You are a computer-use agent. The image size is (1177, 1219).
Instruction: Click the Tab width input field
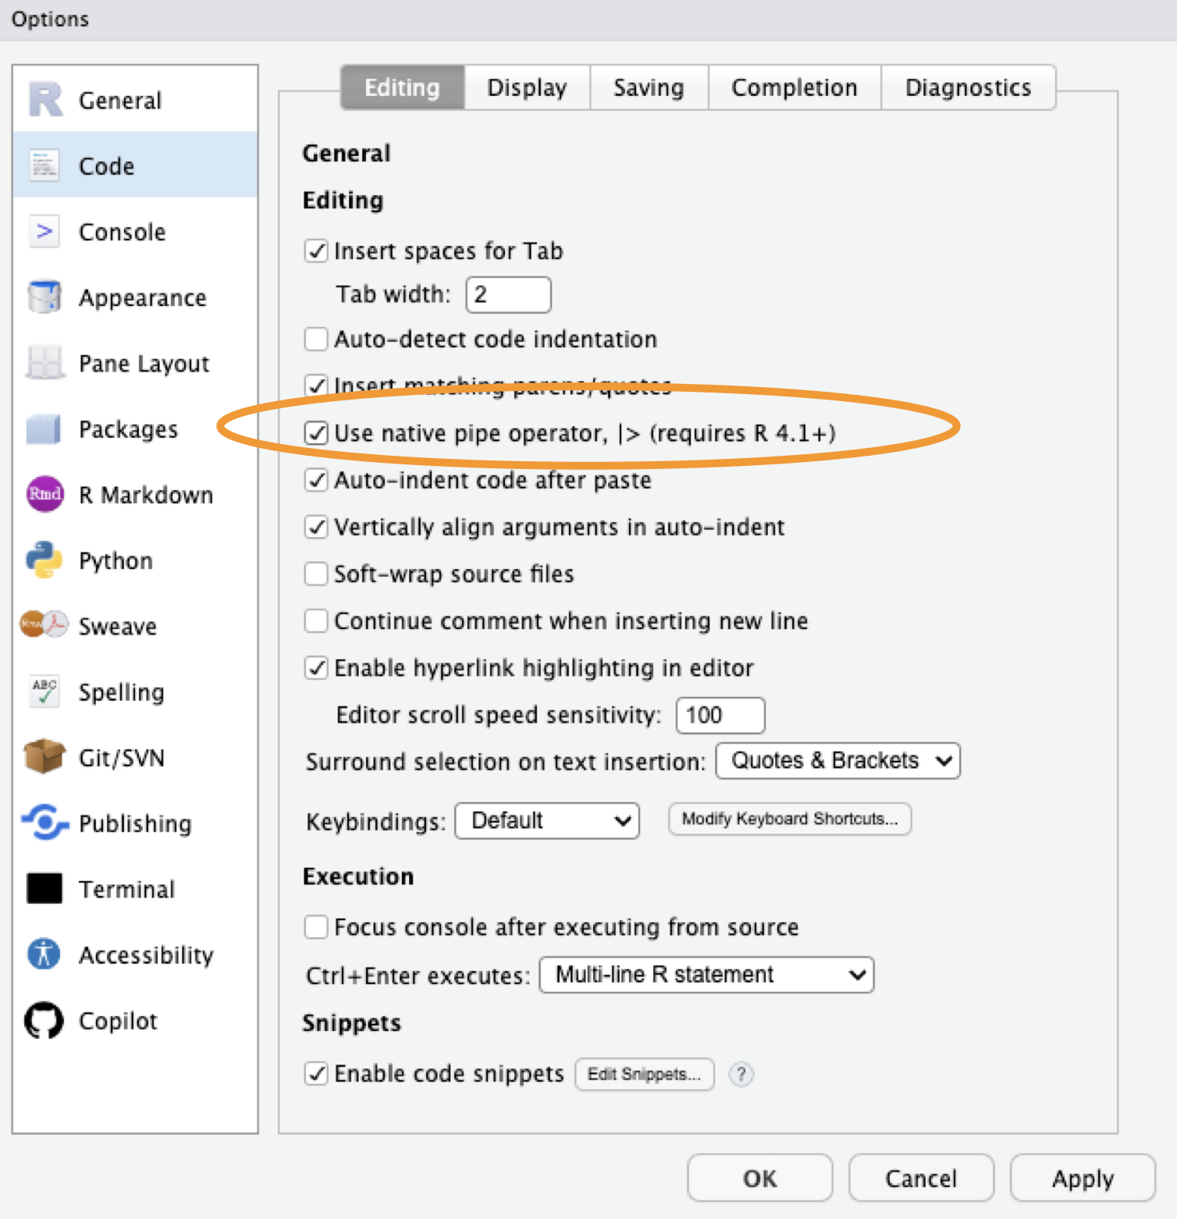[x=508, y=295]
